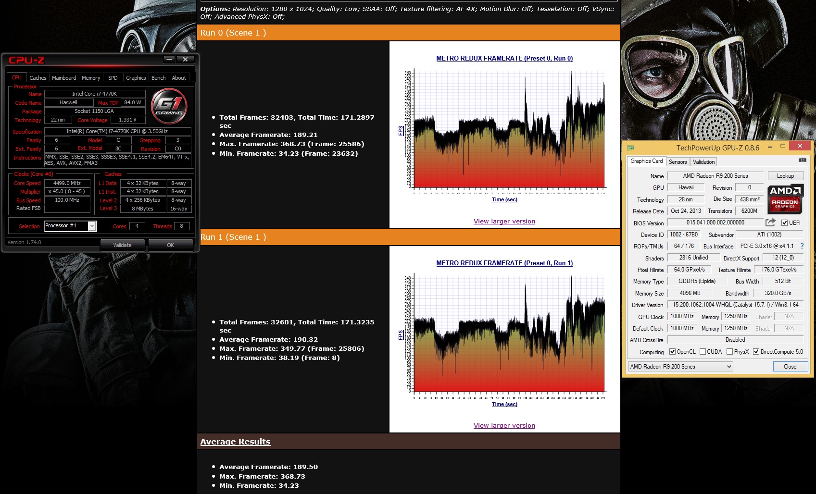This screenshot has height=494, width=816.
Task: Click the '1.331 V' core voltage value
Action: pos(128,120)
